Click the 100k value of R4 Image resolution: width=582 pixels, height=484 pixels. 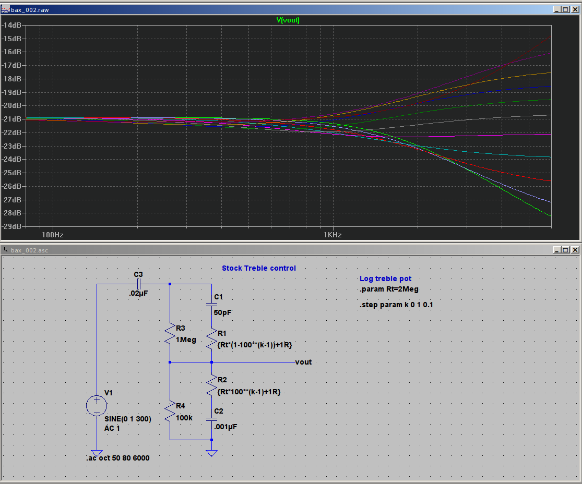point(184,418)
